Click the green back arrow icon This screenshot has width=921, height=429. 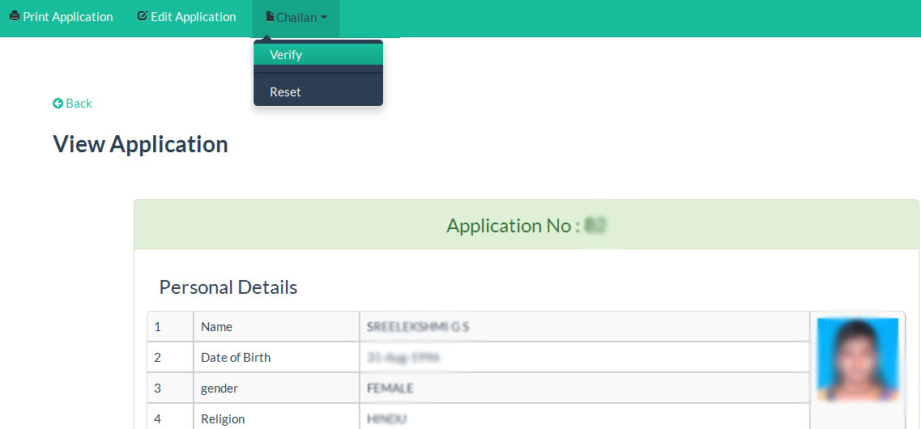point(58,104)
